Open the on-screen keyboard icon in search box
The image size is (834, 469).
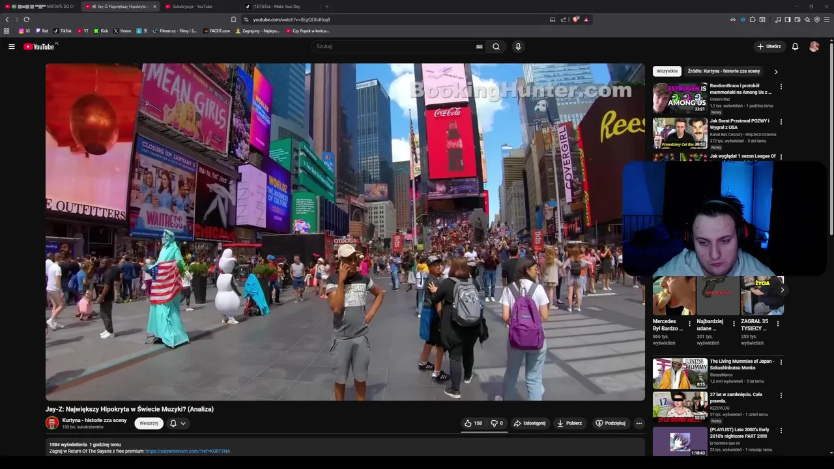(x=479, y=46)
